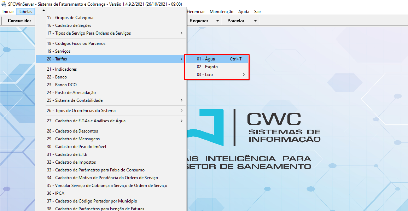Select 22 - Banco menu entry

(57, 77)
